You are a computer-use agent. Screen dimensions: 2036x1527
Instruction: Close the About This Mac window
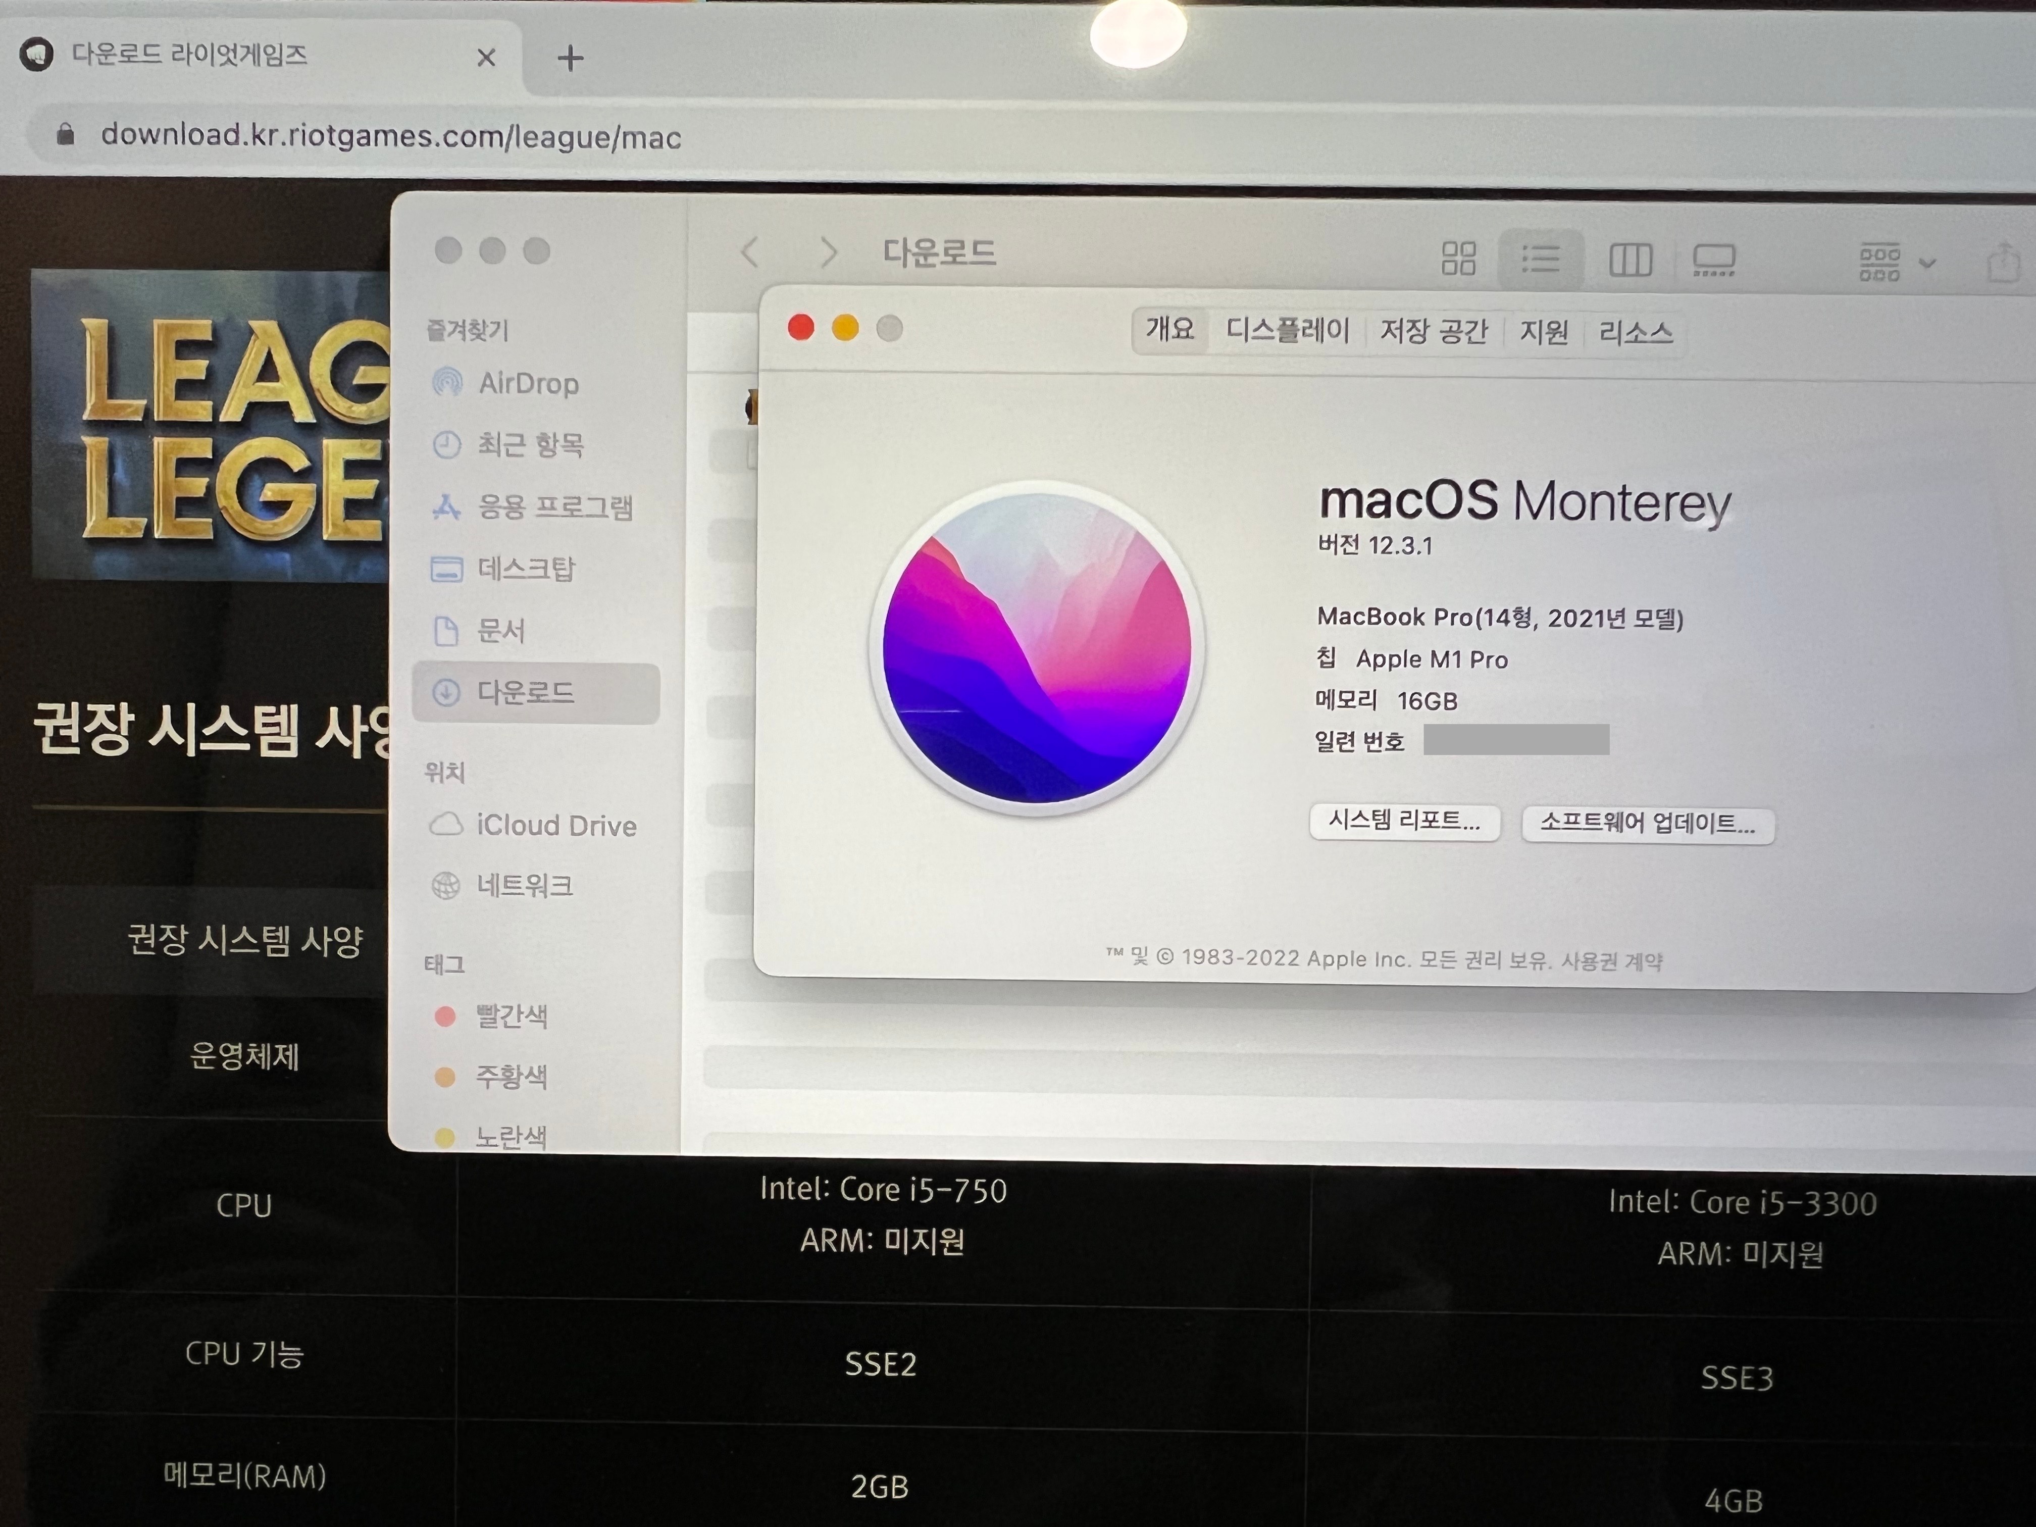[801, 328]
